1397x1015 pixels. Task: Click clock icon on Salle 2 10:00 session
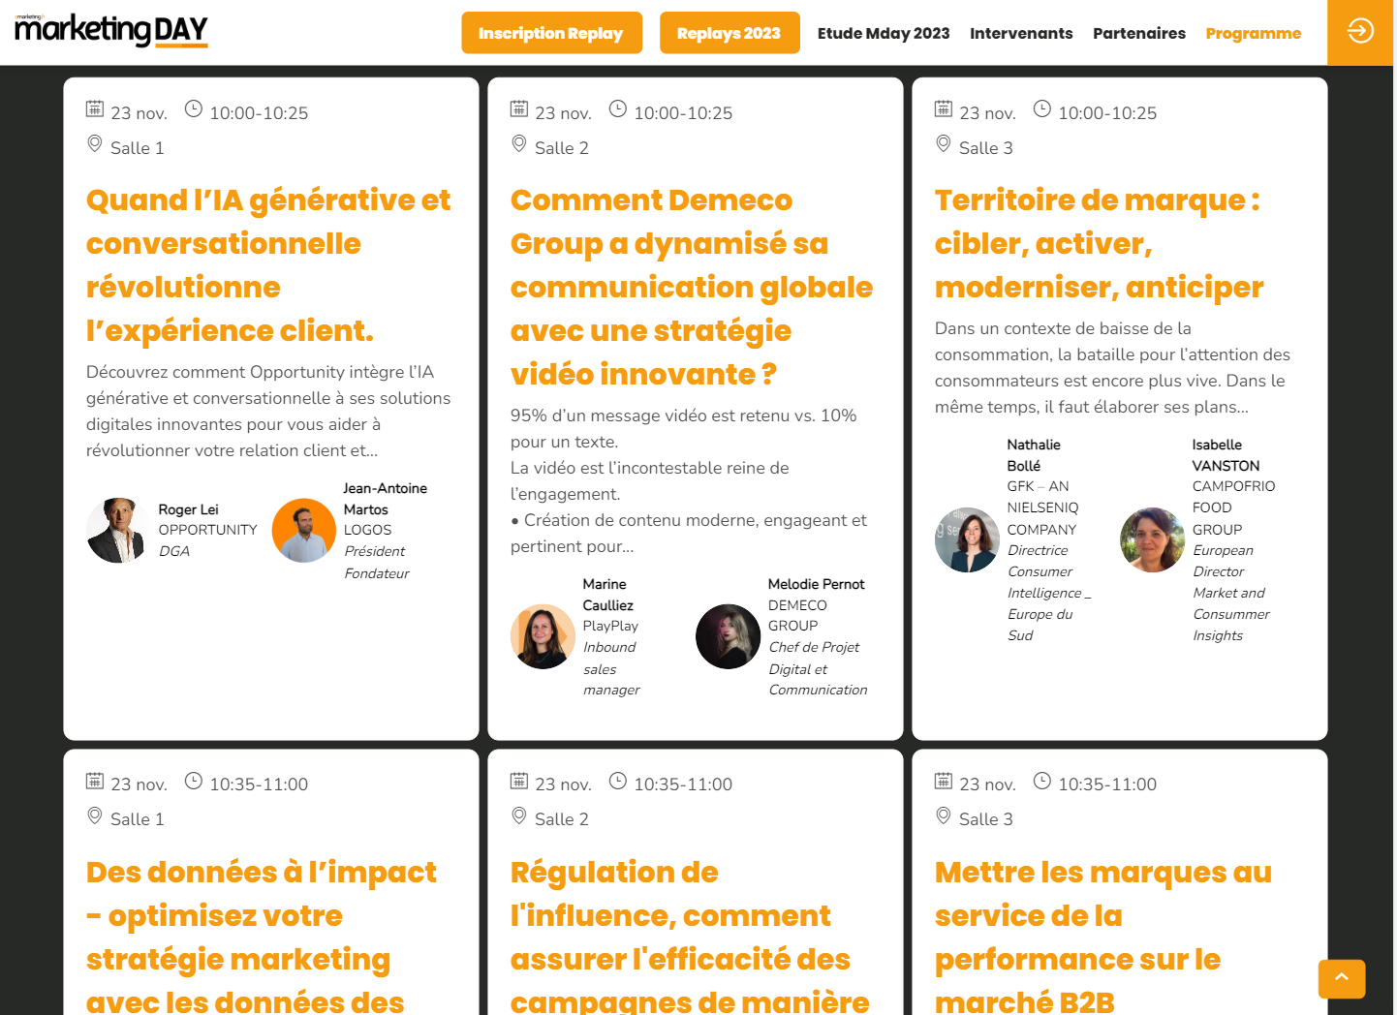[617, 108]
